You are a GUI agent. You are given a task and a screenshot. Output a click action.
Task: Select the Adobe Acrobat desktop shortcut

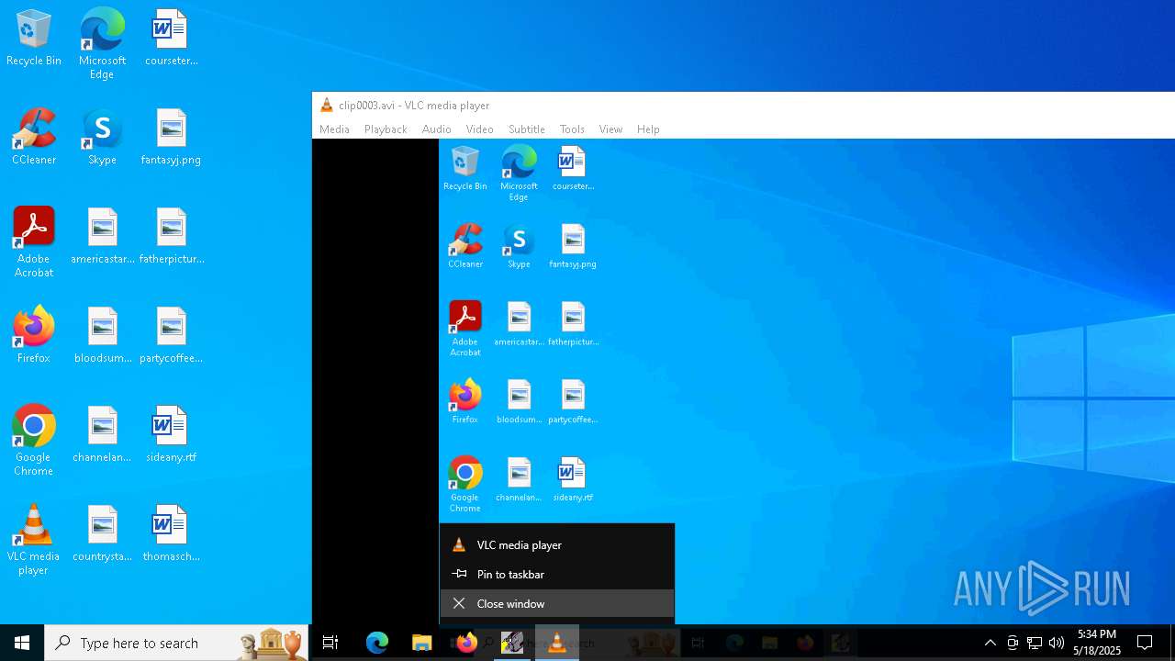click(x=34, y=242)
